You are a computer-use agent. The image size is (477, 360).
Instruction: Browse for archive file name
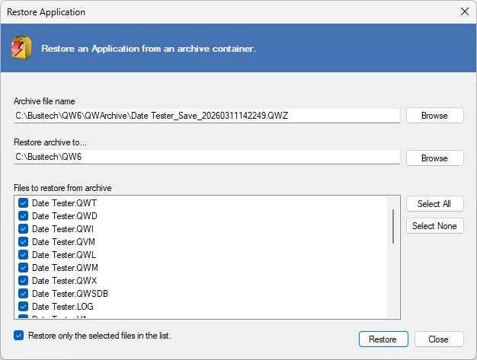[x=435, y=116]
